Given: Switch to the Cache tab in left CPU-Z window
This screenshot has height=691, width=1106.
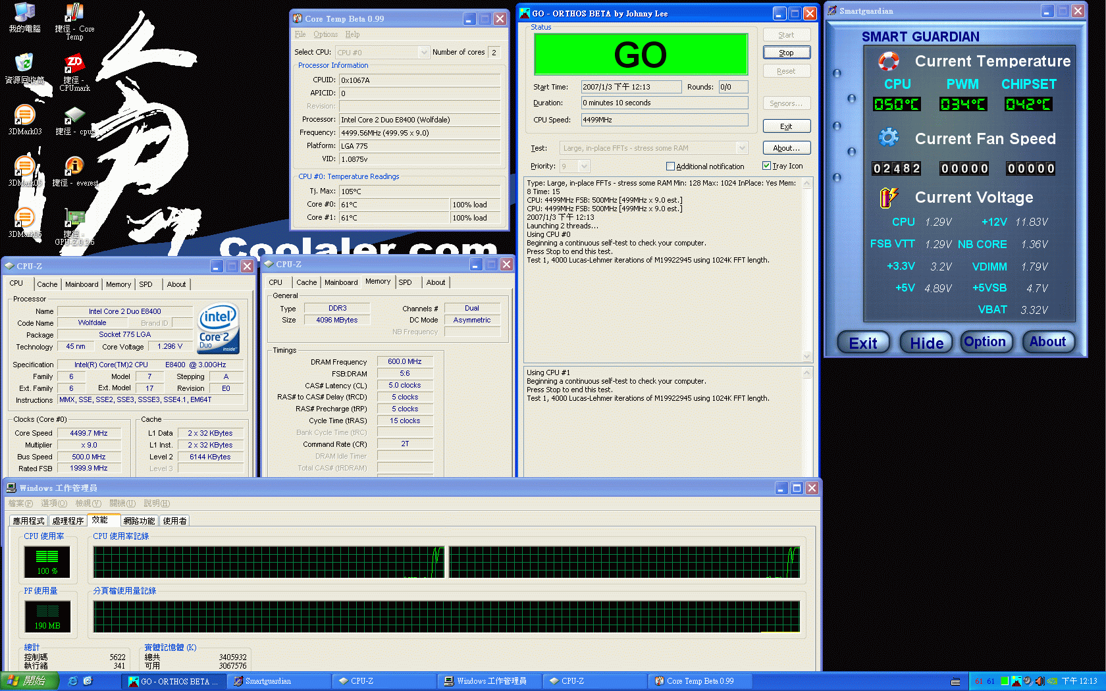Looking at the screenshot, I should click(x=47, y=284).
